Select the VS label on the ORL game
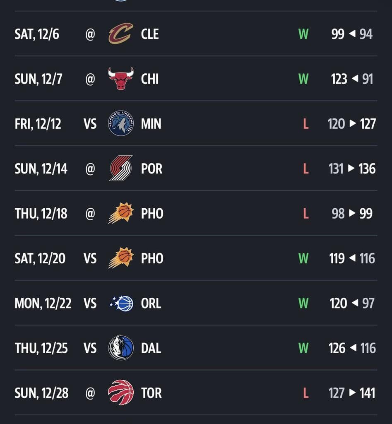 [90, 304]
